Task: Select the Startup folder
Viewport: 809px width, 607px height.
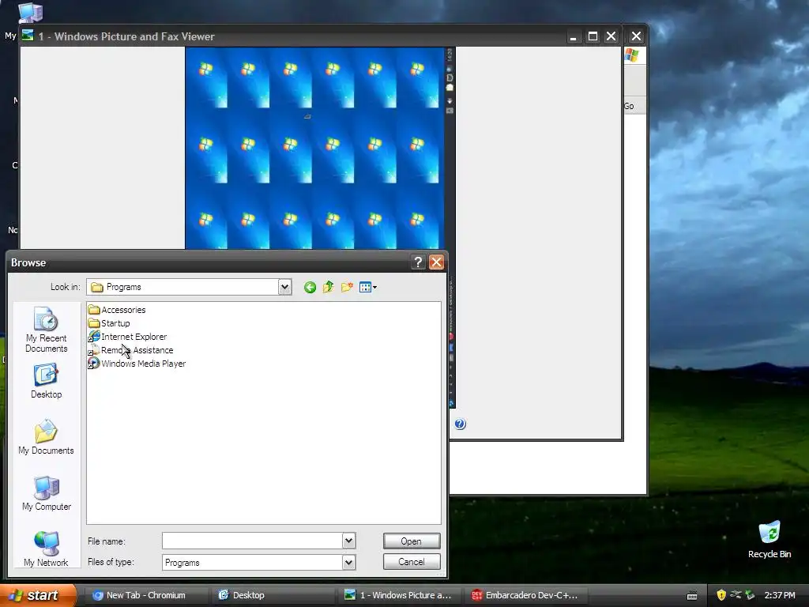Action: 109,323
